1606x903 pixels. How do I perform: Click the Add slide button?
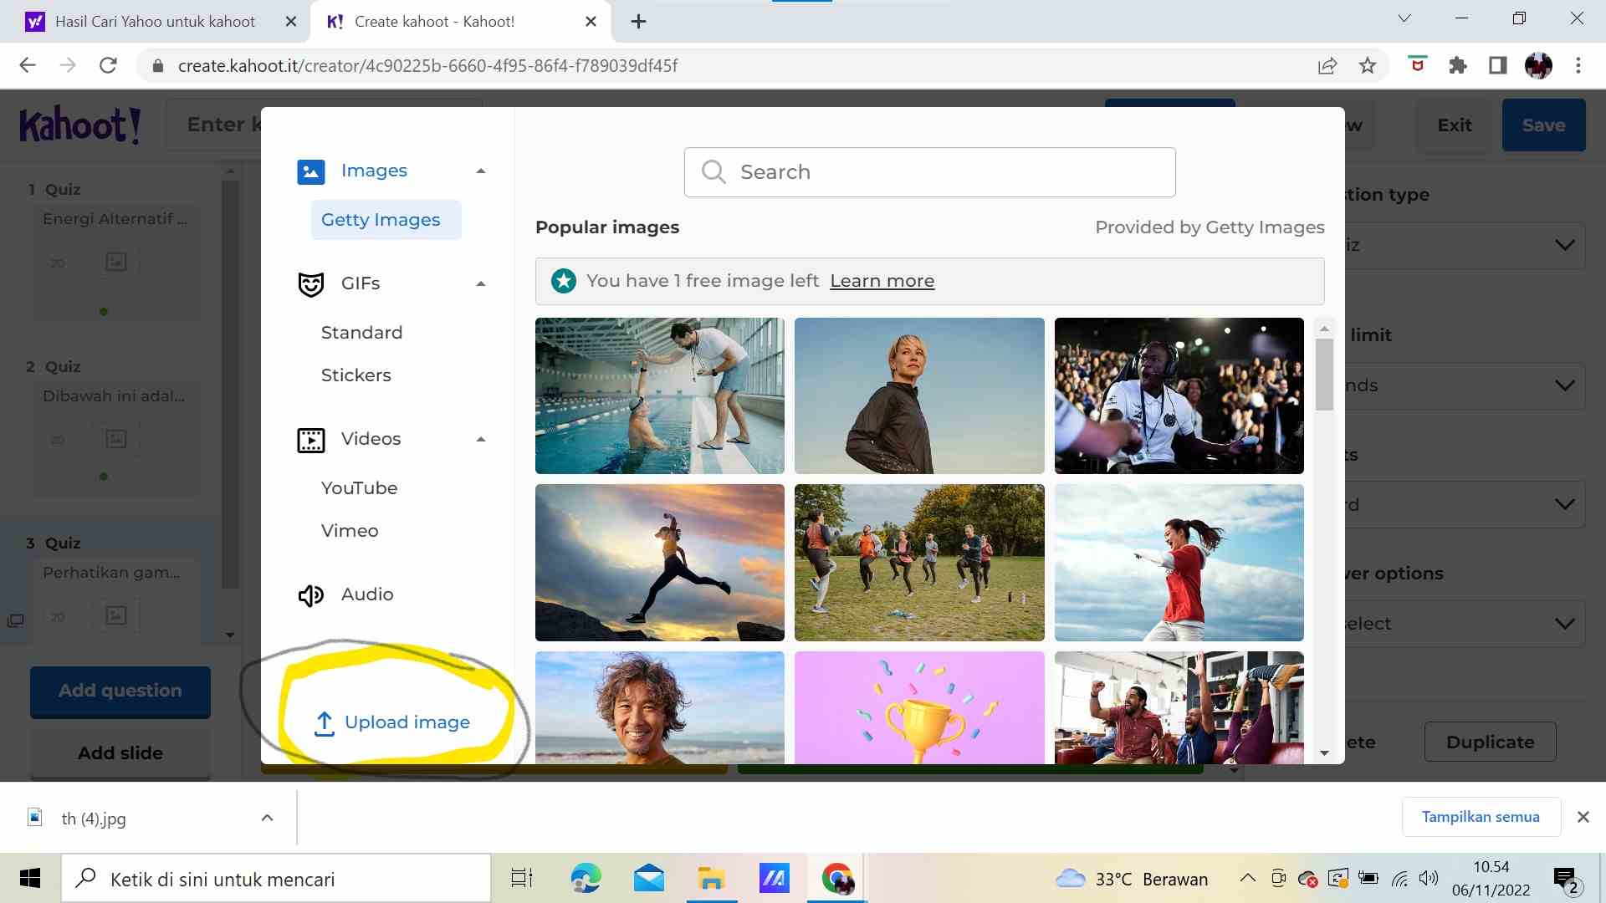pyautogui.click(x=120, y=753)
